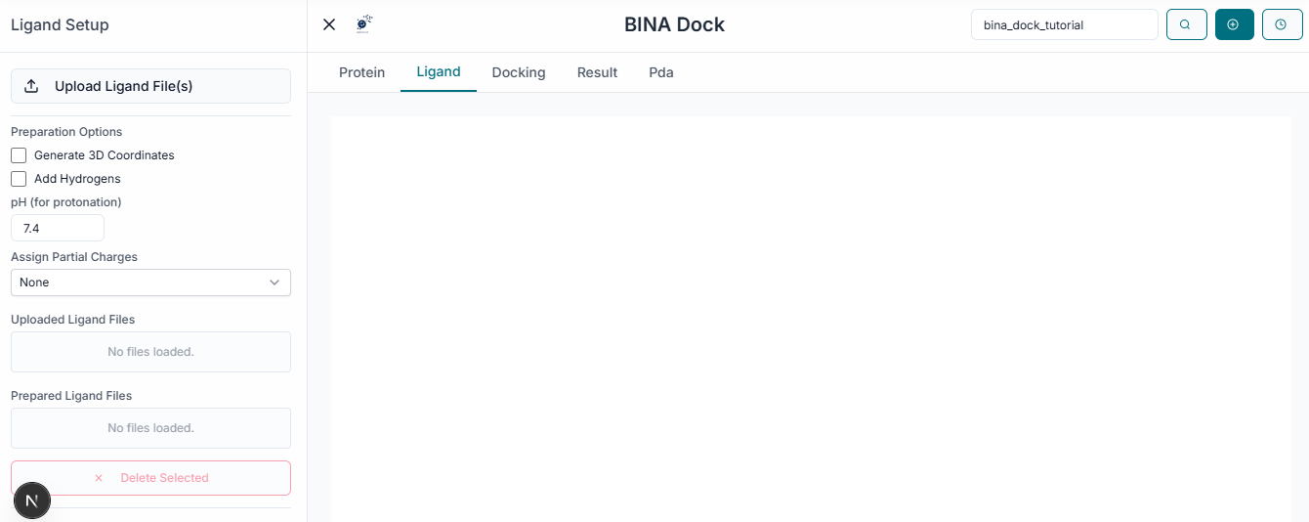
Task: Open the Docking tab
Action: [518, 72]
